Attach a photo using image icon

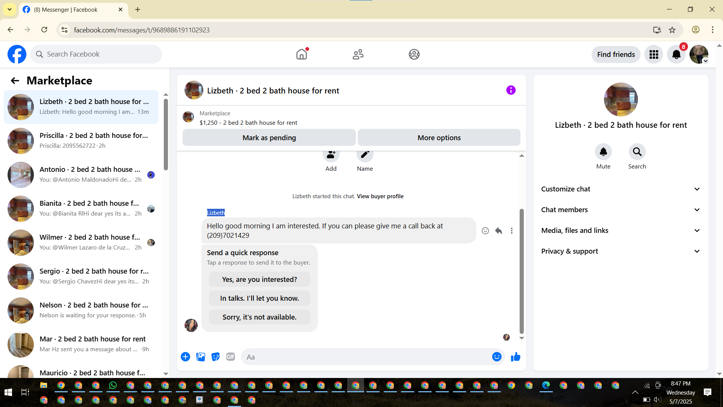(x=201, y=357)
